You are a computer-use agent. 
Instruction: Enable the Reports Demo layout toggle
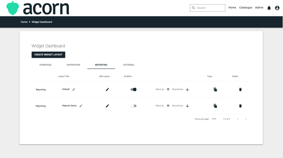click(x=133, y=106)
